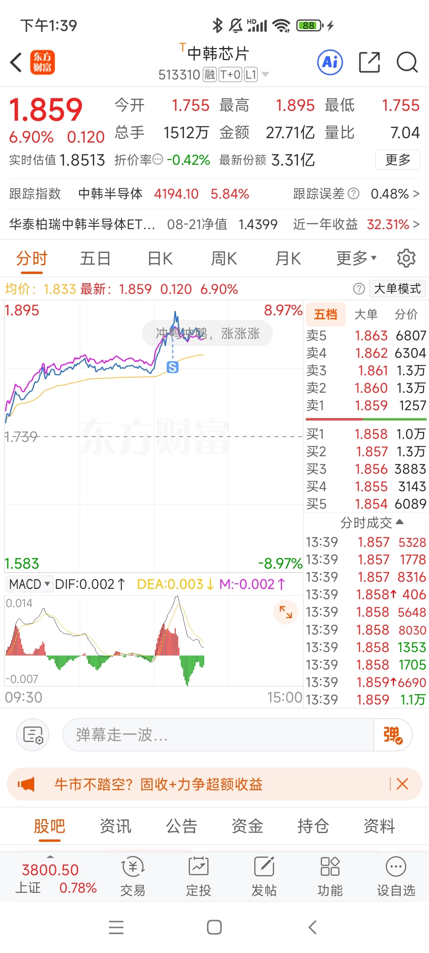Open 华泰柏瑞中韩半导体ET… fund link
The width and height of the screenshot is (429, 953).
coord(82,224)
